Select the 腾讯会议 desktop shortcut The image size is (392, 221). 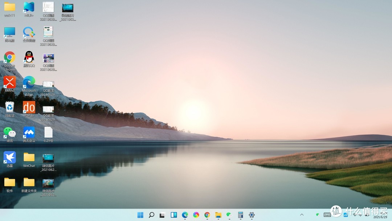click(29, 133)
